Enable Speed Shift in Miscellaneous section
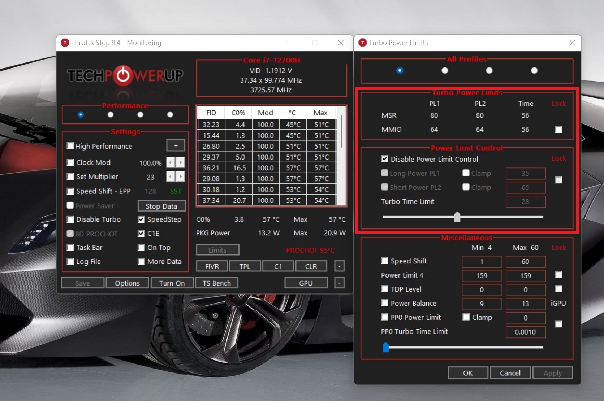 click(385, 261)
